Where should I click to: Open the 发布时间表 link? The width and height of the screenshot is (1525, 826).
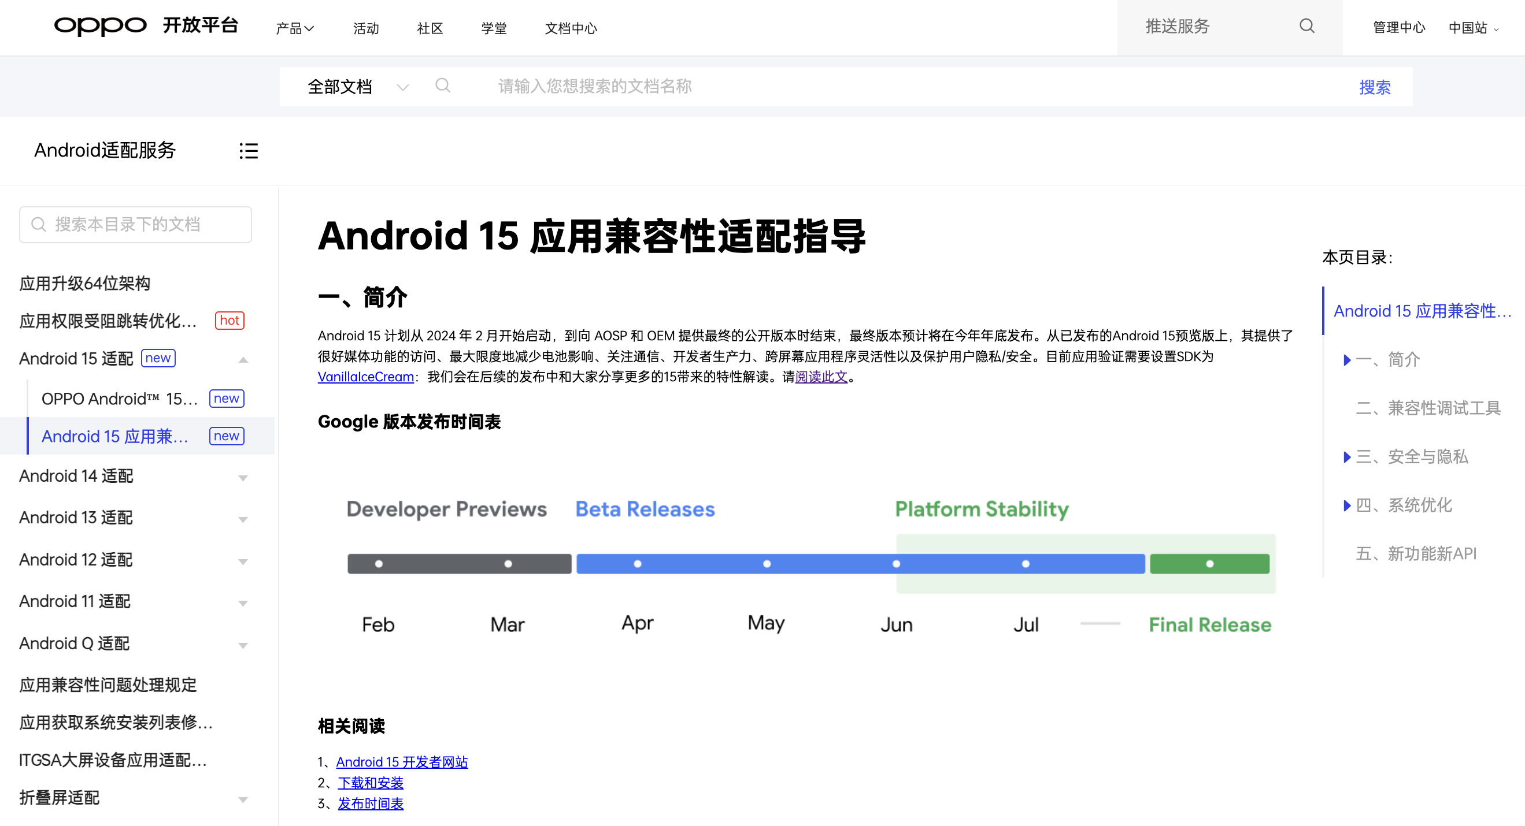(370, 803)
